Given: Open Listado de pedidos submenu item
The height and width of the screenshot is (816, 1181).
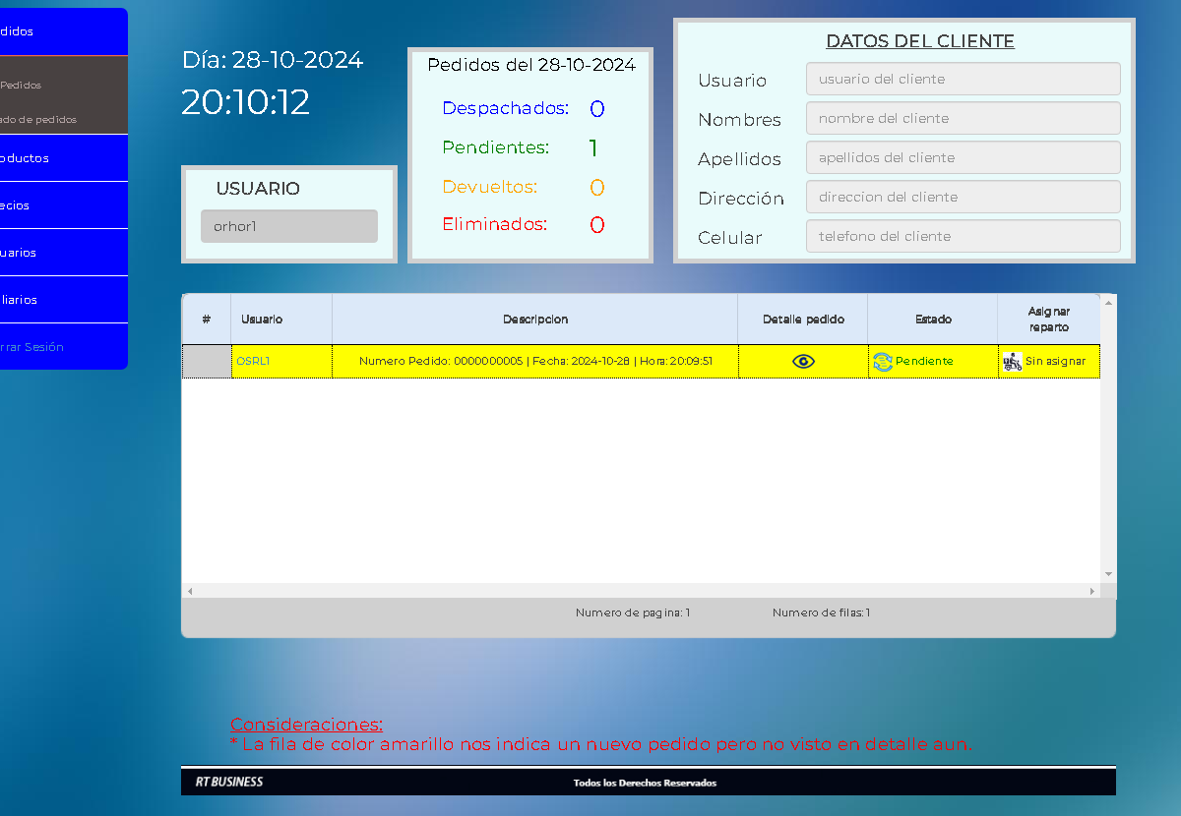Looking at the screenshot, I should (x=39, y=120).
